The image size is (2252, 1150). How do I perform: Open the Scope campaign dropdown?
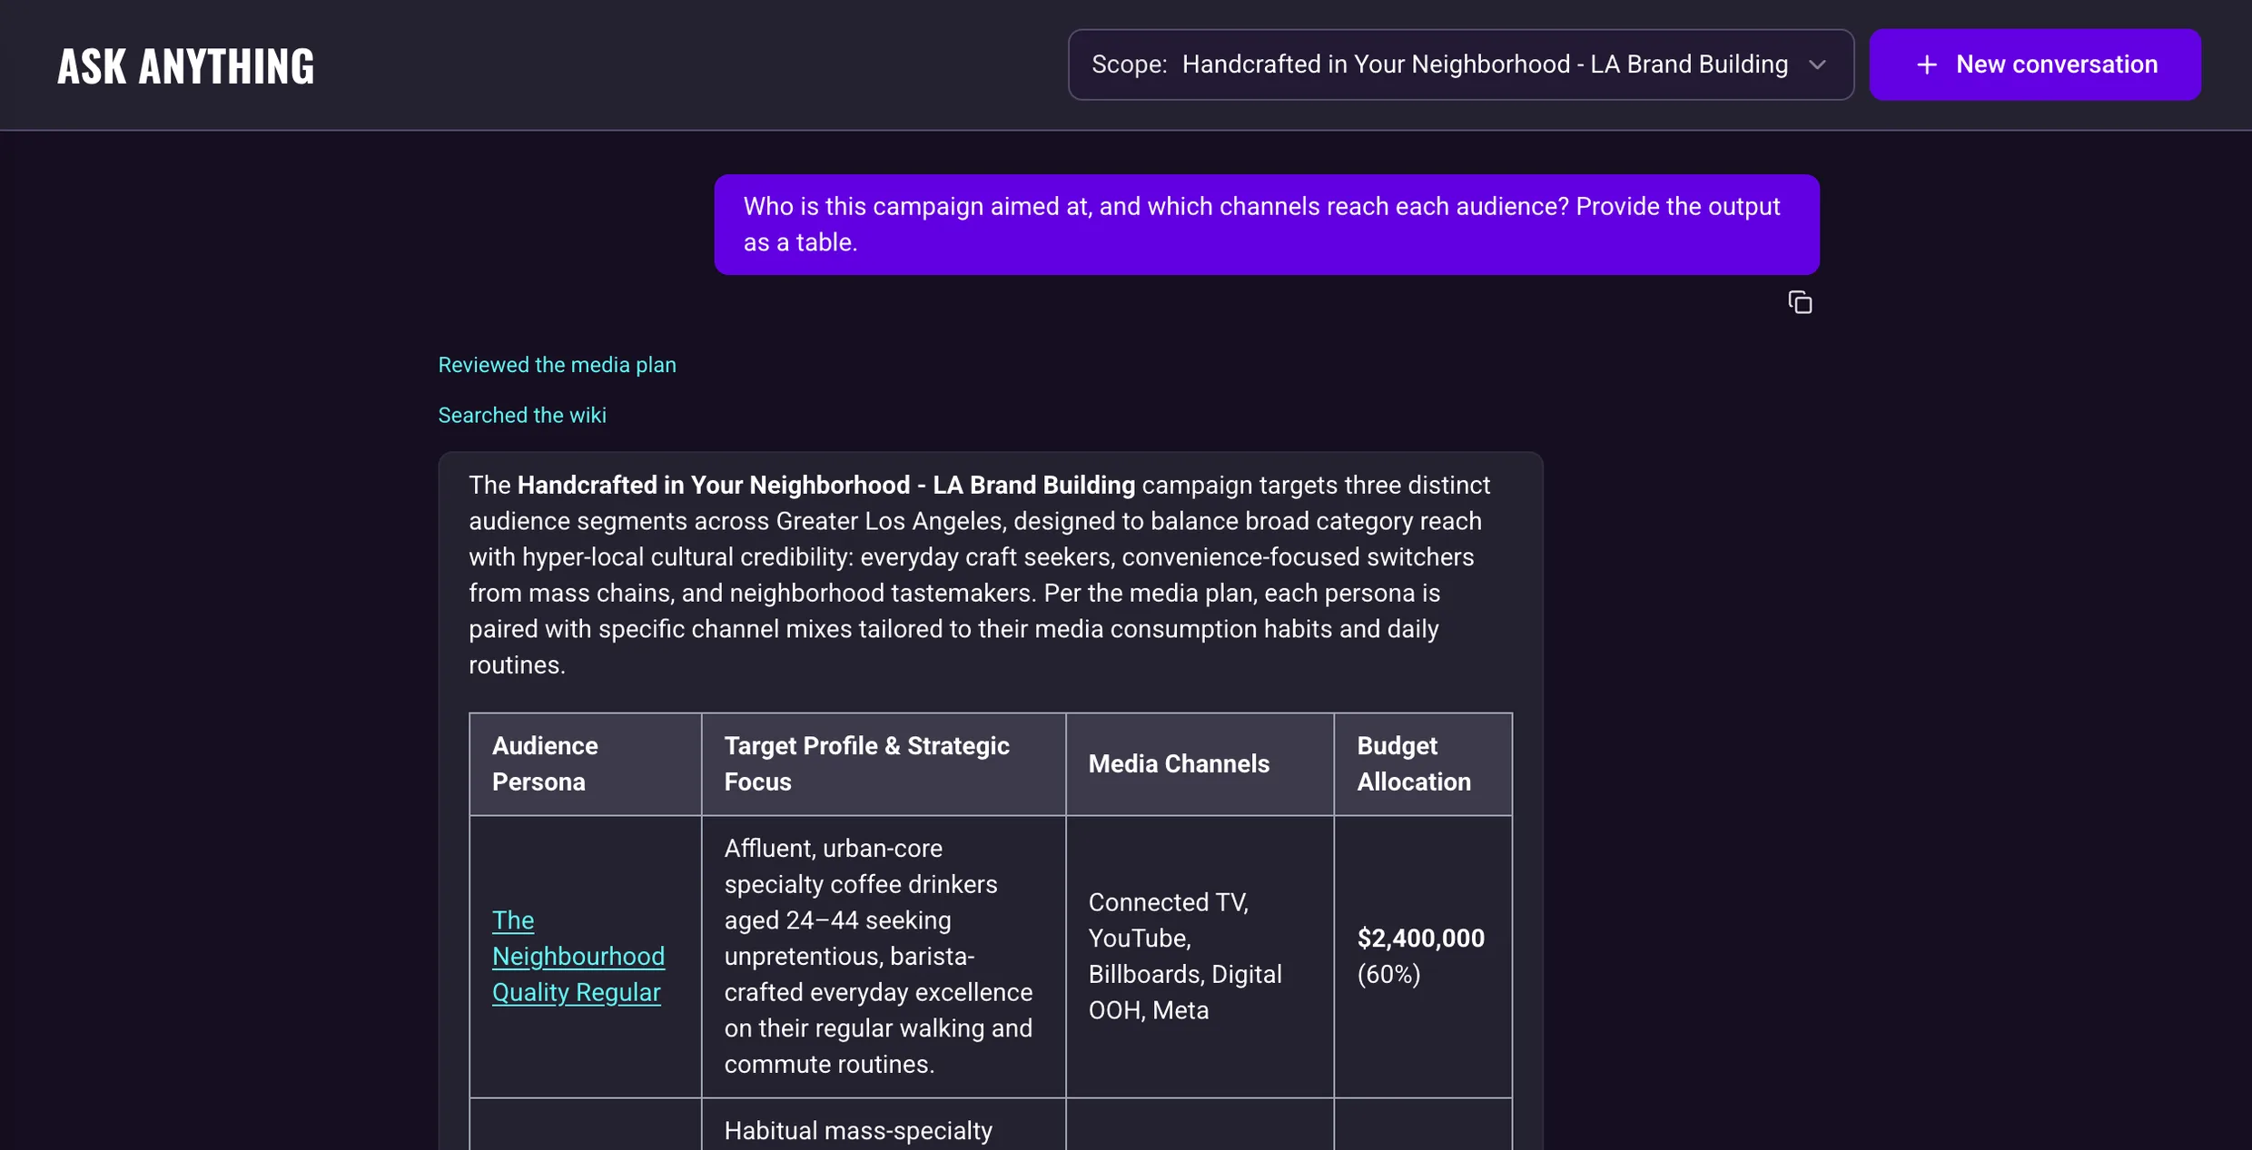coord(1460,64)
